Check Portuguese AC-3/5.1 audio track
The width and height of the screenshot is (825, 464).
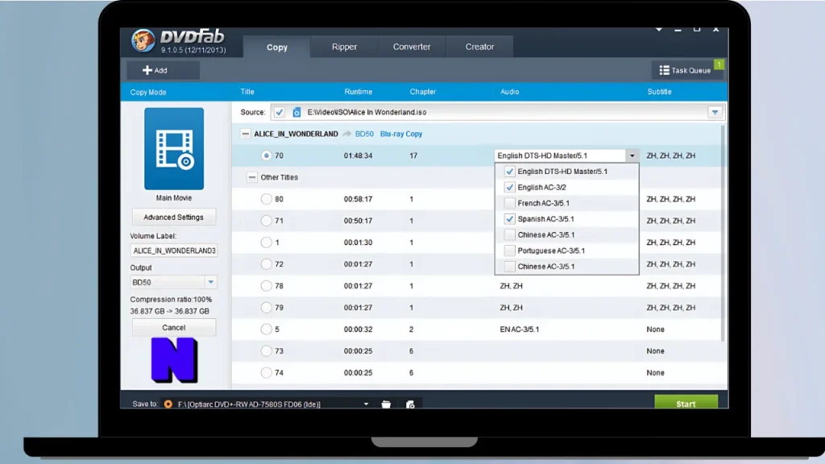point(509,251)
